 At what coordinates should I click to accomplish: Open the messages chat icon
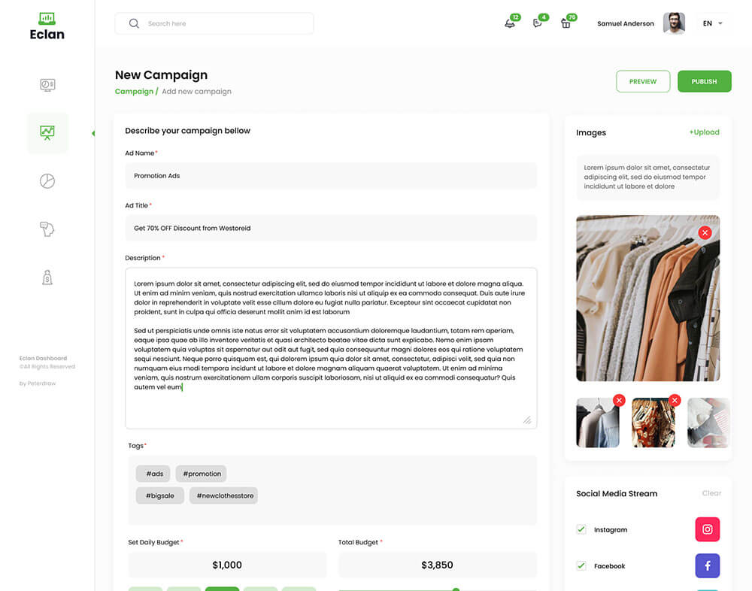pos(538,23)
